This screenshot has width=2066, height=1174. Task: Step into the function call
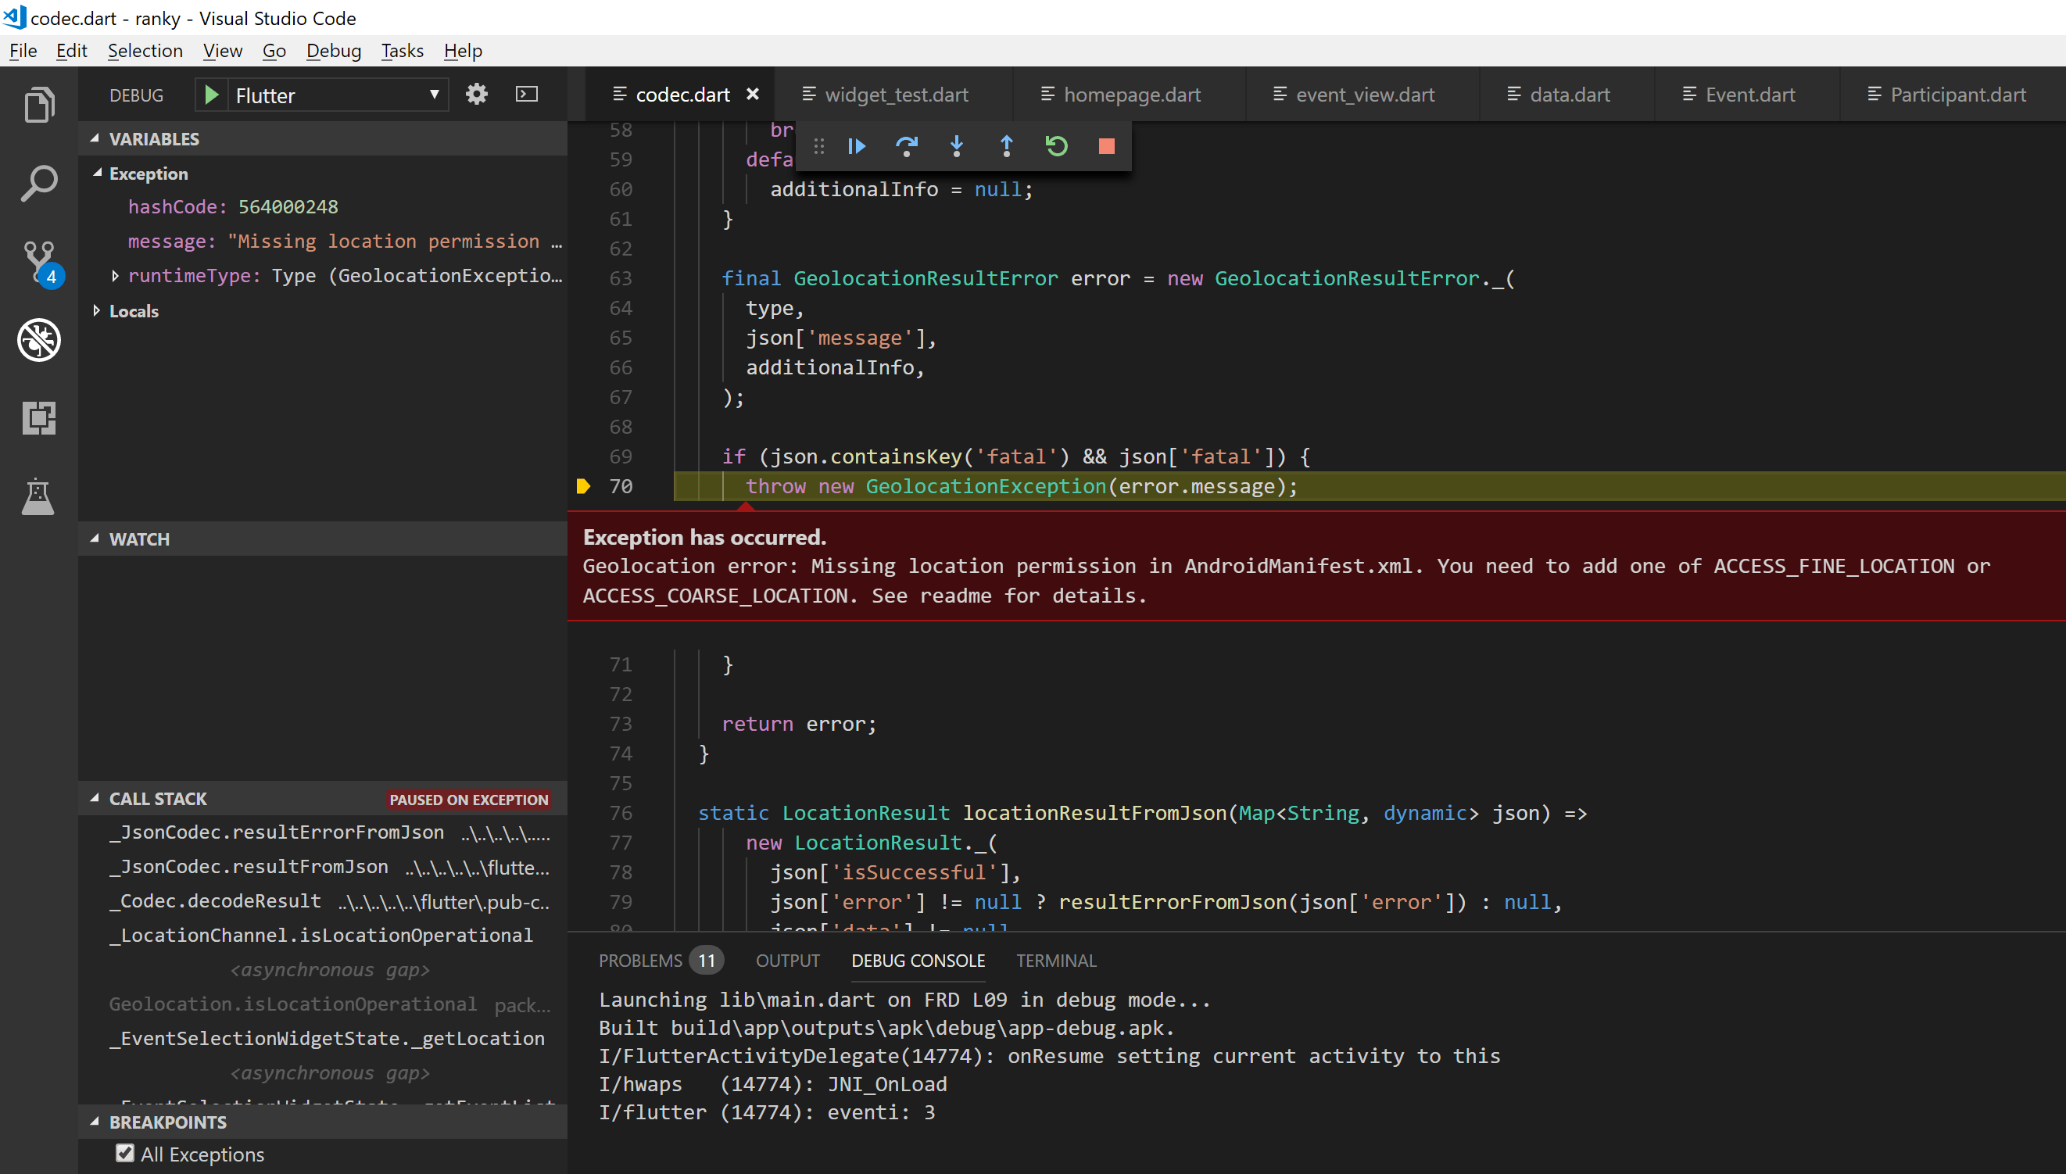956,146
